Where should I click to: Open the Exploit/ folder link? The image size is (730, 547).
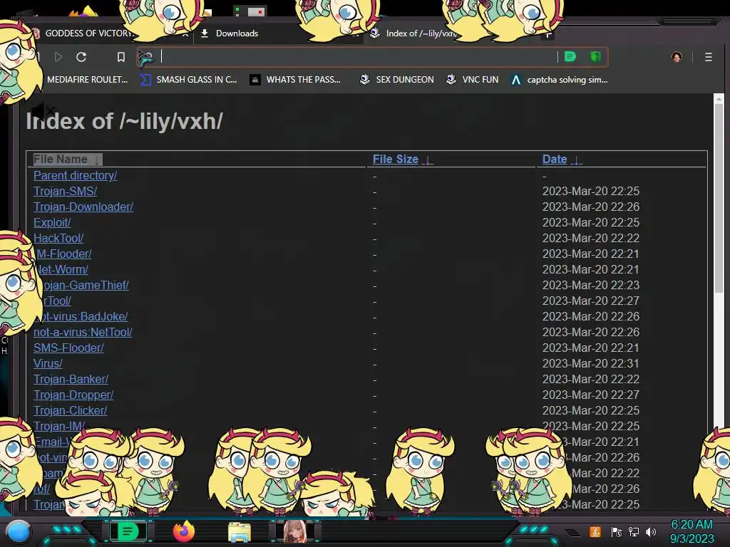point(51,222)
